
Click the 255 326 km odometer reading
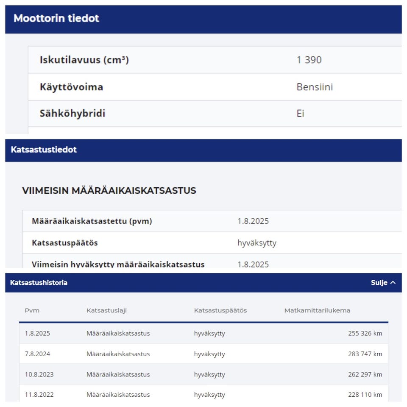365,333
